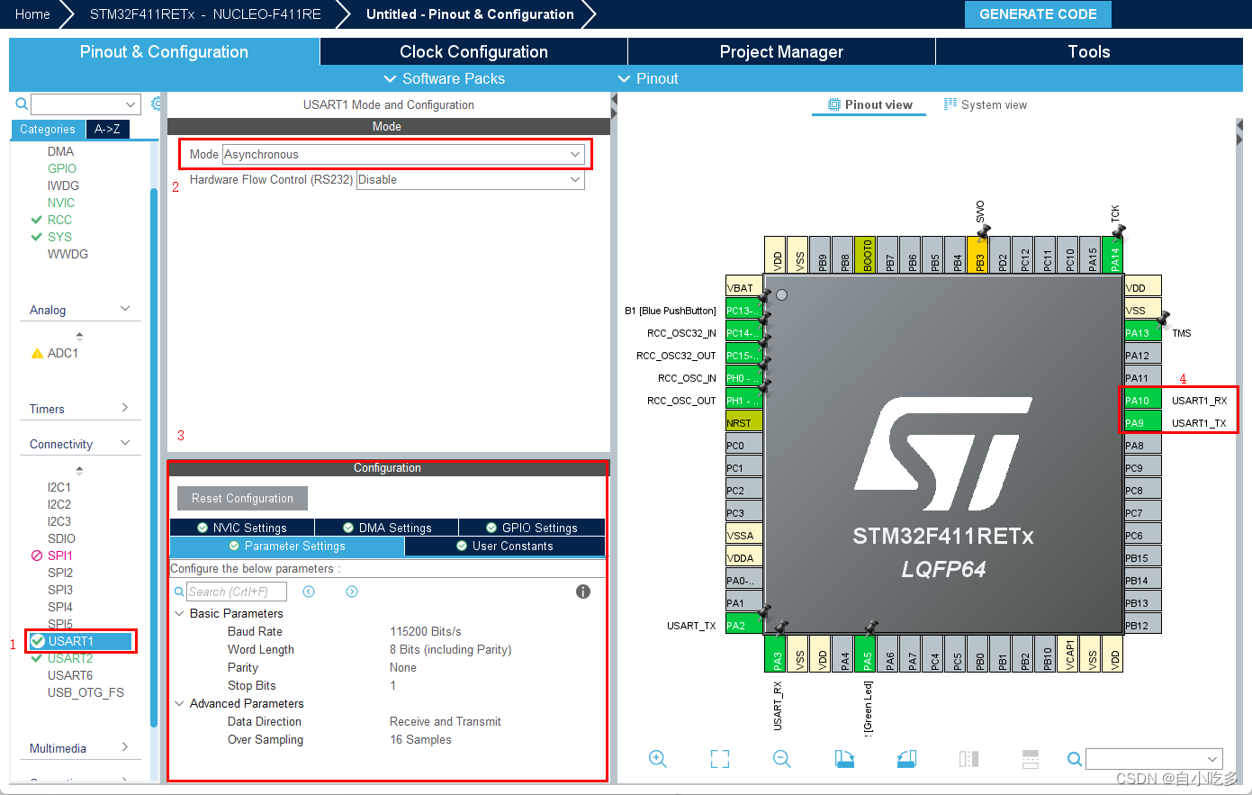
Task: Expand the Multimedia category
Action: tap(125, 747)
